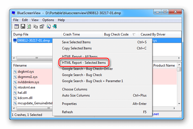Click the '1 Crashes, 1 Selected' status text
The height and width of the screenshot is (129, 193).
pos(27,115)
